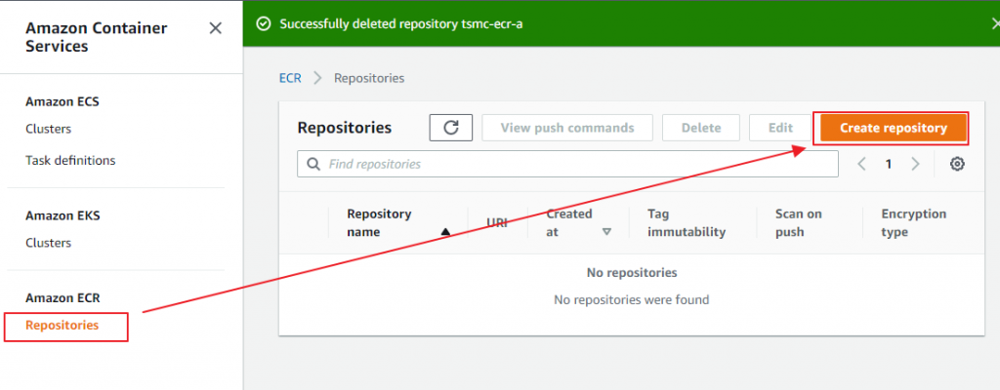
Task: Open Clusters under Amazon ECS
Action: [49, 129]
